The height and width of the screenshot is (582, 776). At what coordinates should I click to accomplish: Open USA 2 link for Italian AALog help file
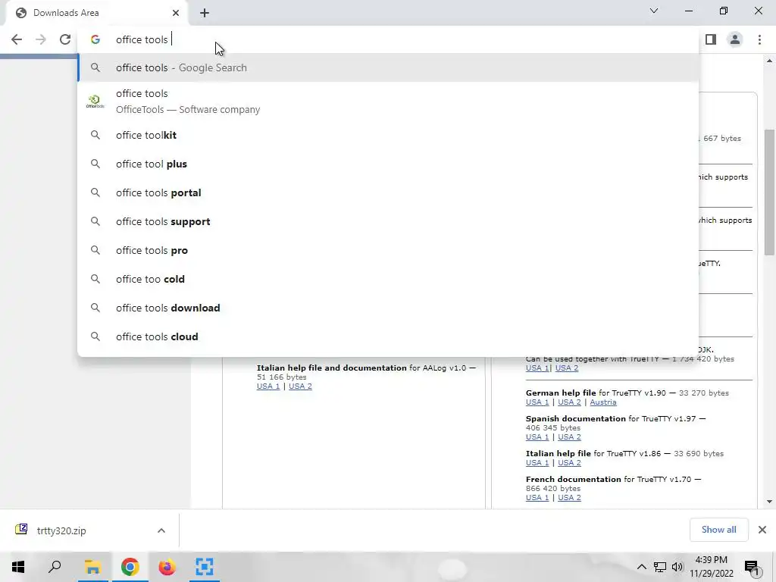(x=300, y=386)
